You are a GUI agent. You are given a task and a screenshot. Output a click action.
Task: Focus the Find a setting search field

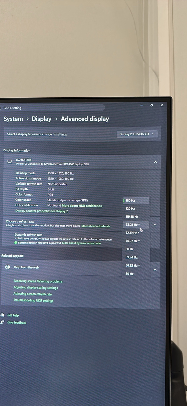pyautogui.click(x=52, y=108)
